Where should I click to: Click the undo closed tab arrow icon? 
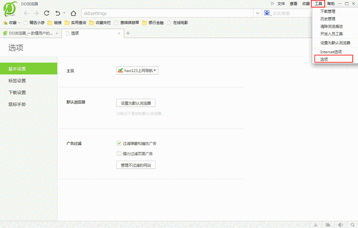click(x=58, y=13)
